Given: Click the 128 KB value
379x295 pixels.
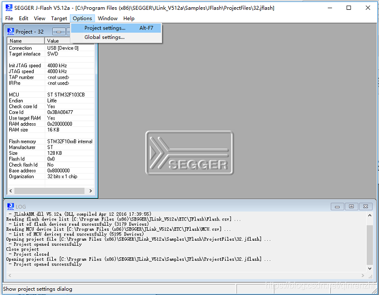Looking at the screenshot, I should [x=55, y=153].
